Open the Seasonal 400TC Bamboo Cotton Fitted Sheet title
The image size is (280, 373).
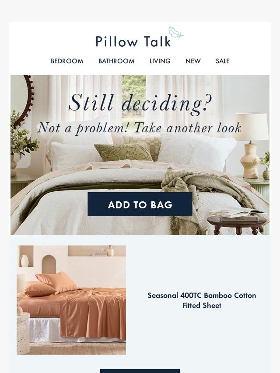pos(202,300)
